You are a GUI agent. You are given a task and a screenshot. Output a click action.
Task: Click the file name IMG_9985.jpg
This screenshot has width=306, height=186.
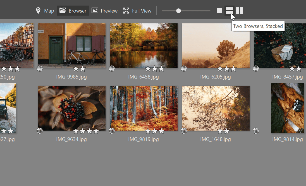[71, 77]
